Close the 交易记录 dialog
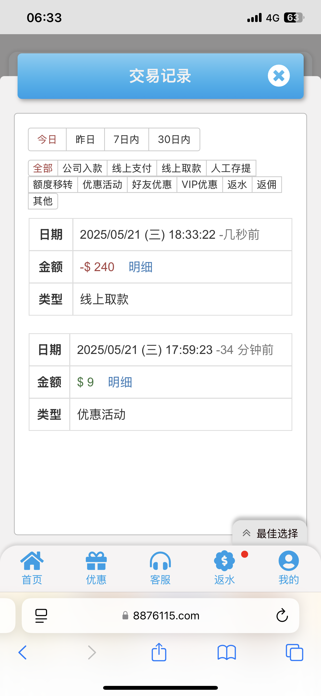Screen dimensions: 321x696 (x=279, y=76)
